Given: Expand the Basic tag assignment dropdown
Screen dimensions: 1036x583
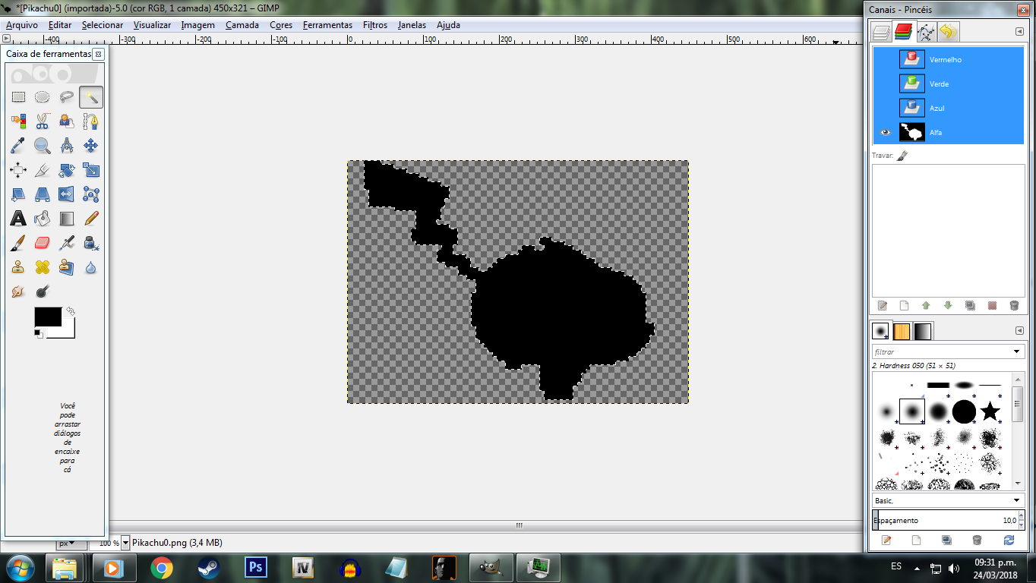Looking at the screenshot, I should [1017, 501].
